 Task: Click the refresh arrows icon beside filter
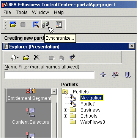point(103,75)
